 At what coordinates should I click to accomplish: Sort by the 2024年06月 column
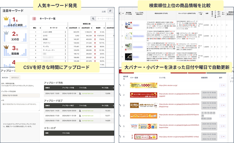coord(92,28)
